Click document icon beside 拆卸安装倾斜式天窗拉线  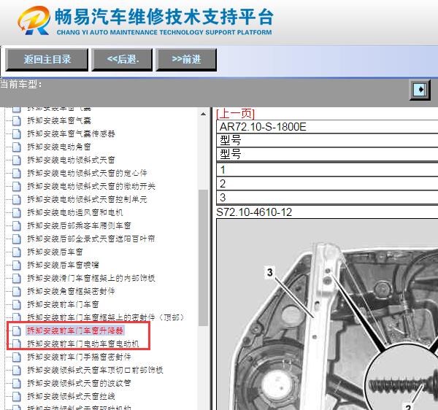click(17, 396)
